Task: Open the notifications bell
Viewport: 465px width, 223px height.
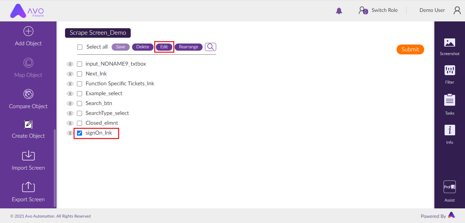Action: pos(339,11)
